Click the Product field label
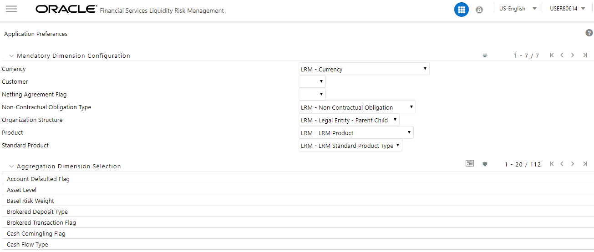594x252 pixels. click(x=12, y=133)
